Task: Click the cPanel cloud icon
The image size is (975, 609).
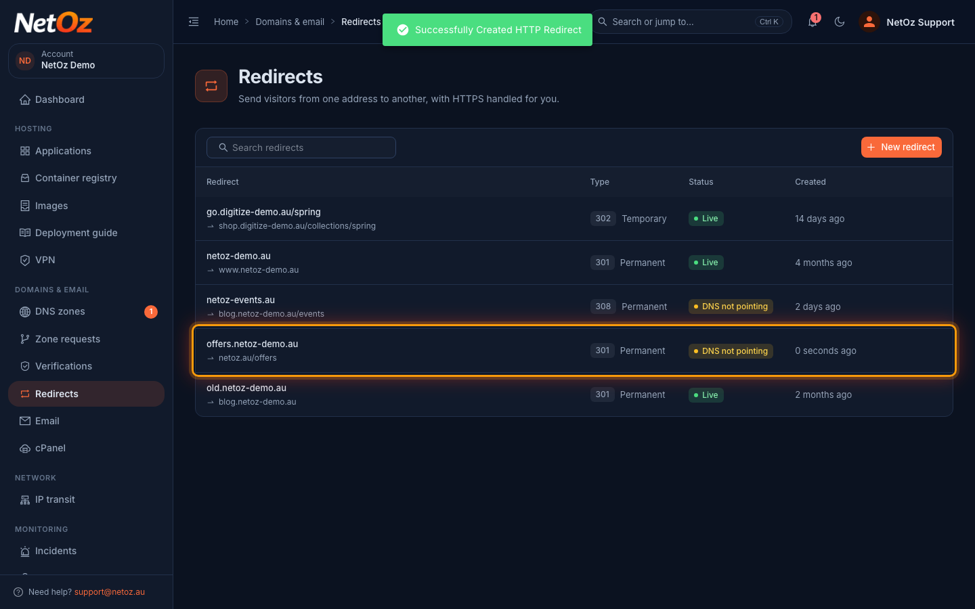Action: (x=25, y=448)
